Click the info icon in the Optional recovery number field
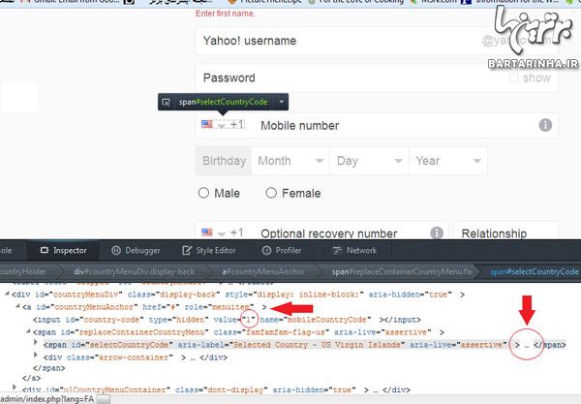This screenshot has height=404, width=581. tap(437, 233)
